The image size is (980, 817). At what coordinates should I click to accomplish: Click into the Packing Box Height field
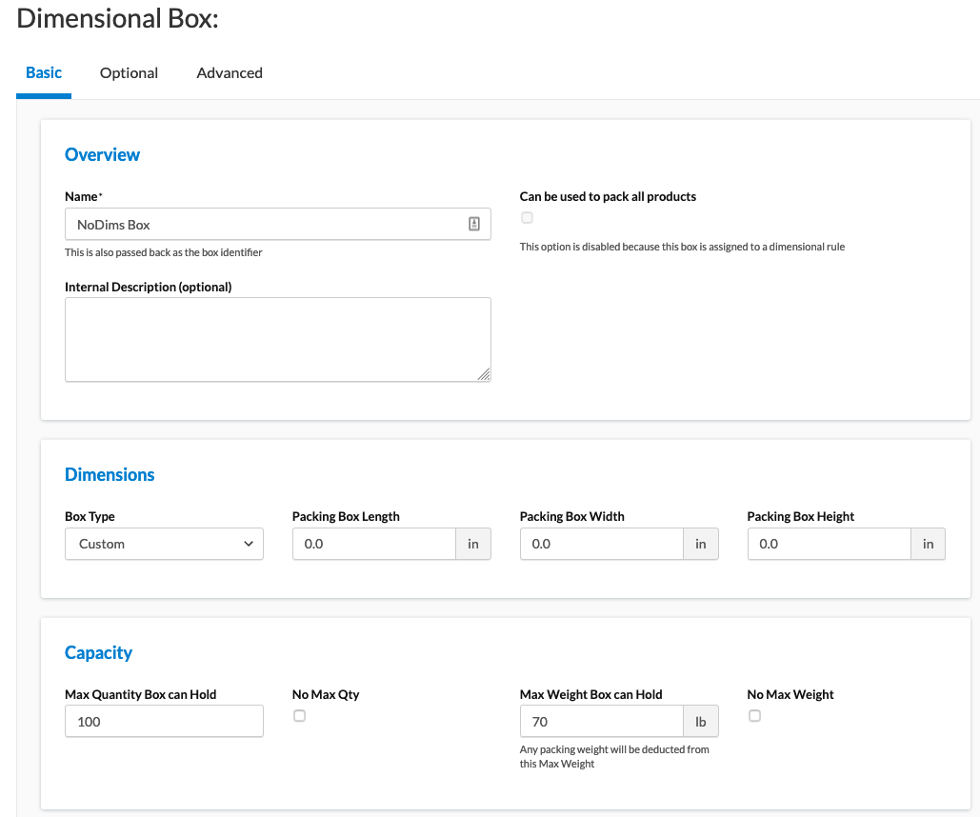point(829,545)
